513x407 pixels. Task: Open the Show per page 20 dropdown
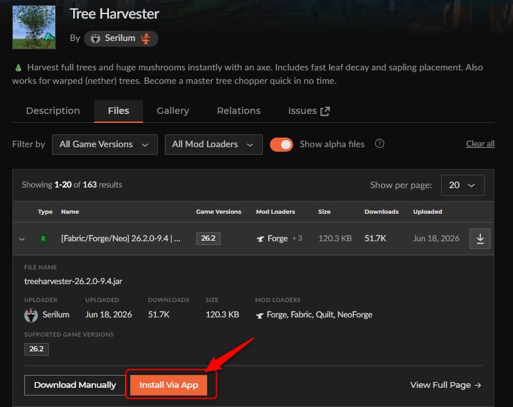tap(462, 185)
